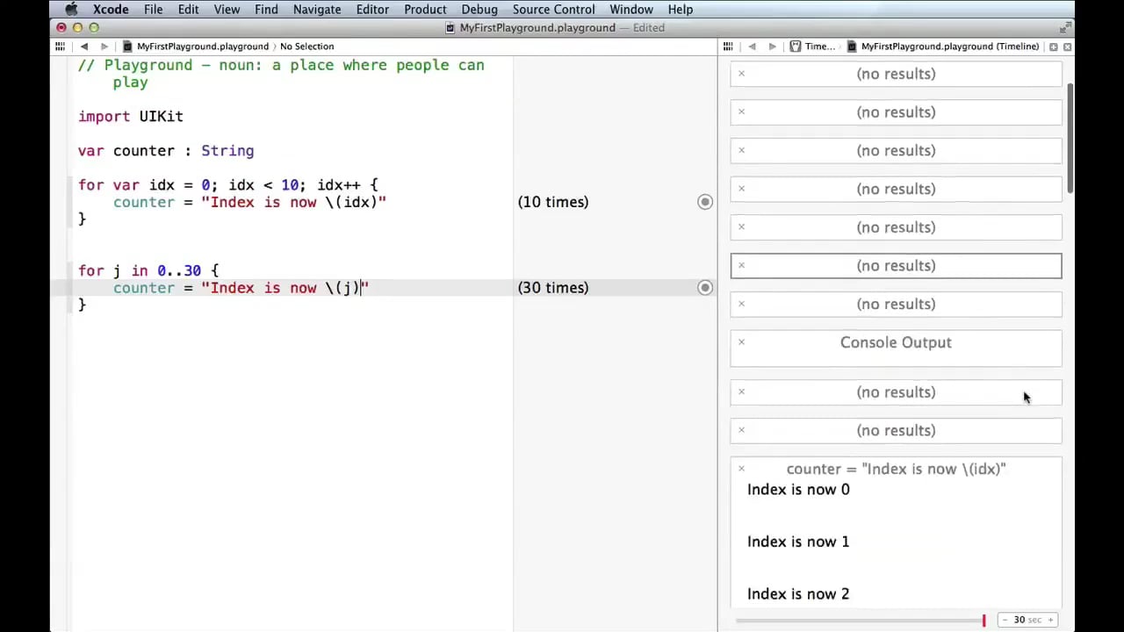Open the related items grid in editor jump bar

(x=61, y=47)
